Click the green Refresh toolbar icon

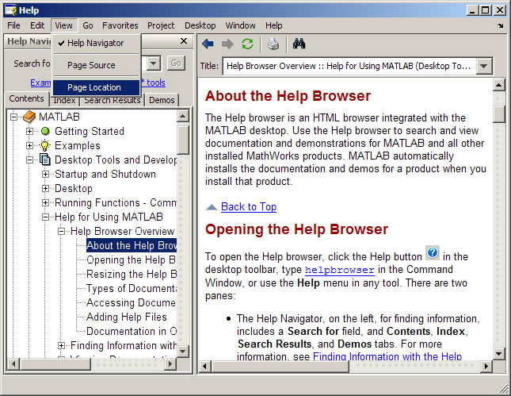(248, 44)
